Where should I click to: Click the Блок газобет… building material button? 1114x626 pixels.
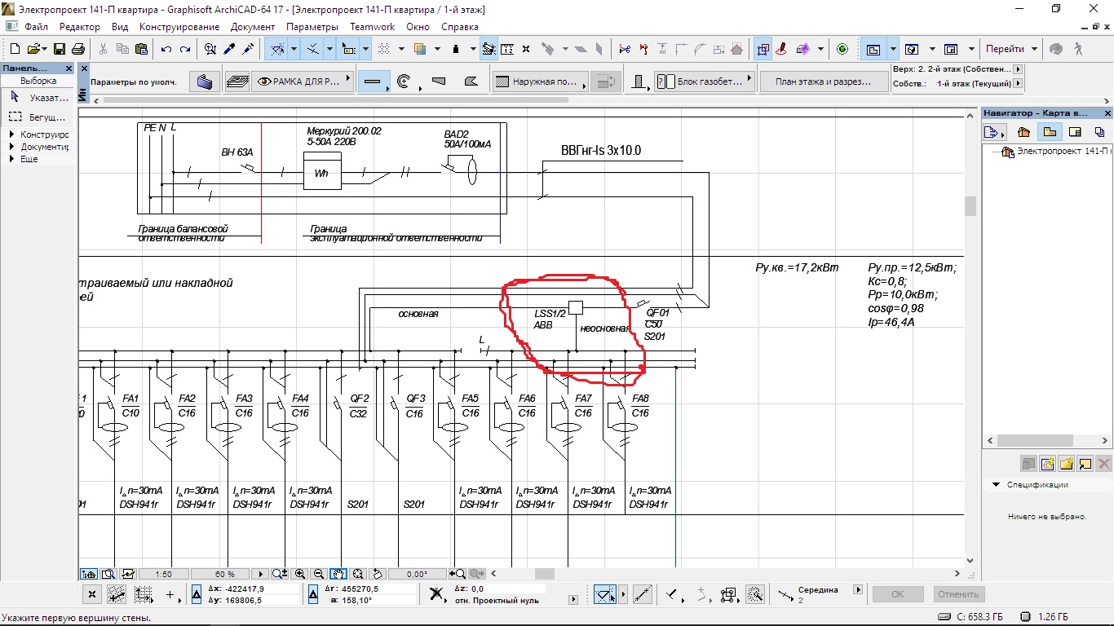pos(705,82)
